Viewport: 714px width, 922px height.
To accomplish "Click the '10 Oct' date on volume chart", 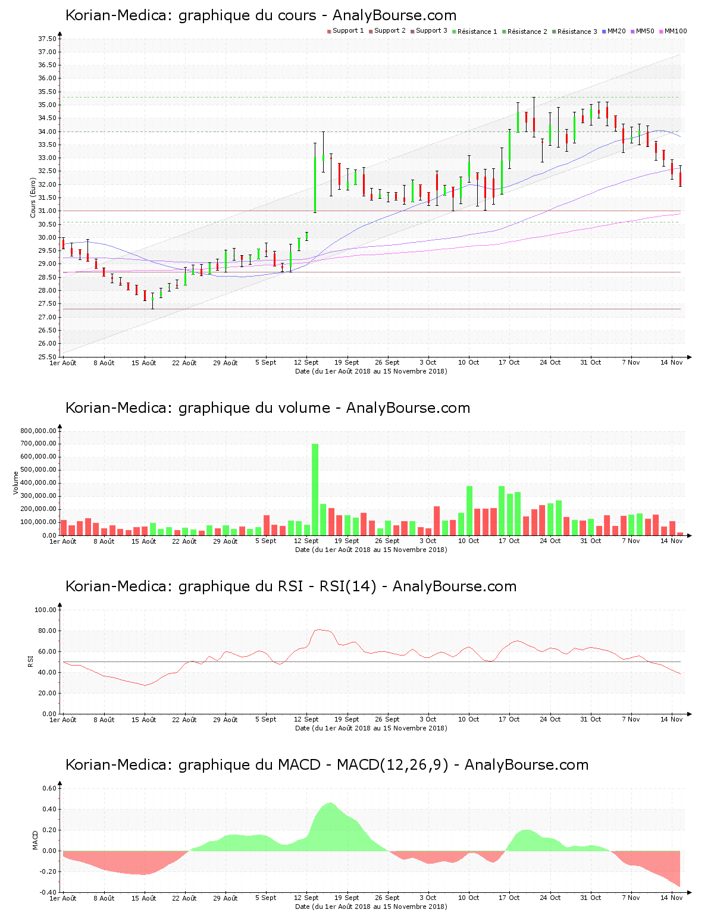I will tap(468, 541).
